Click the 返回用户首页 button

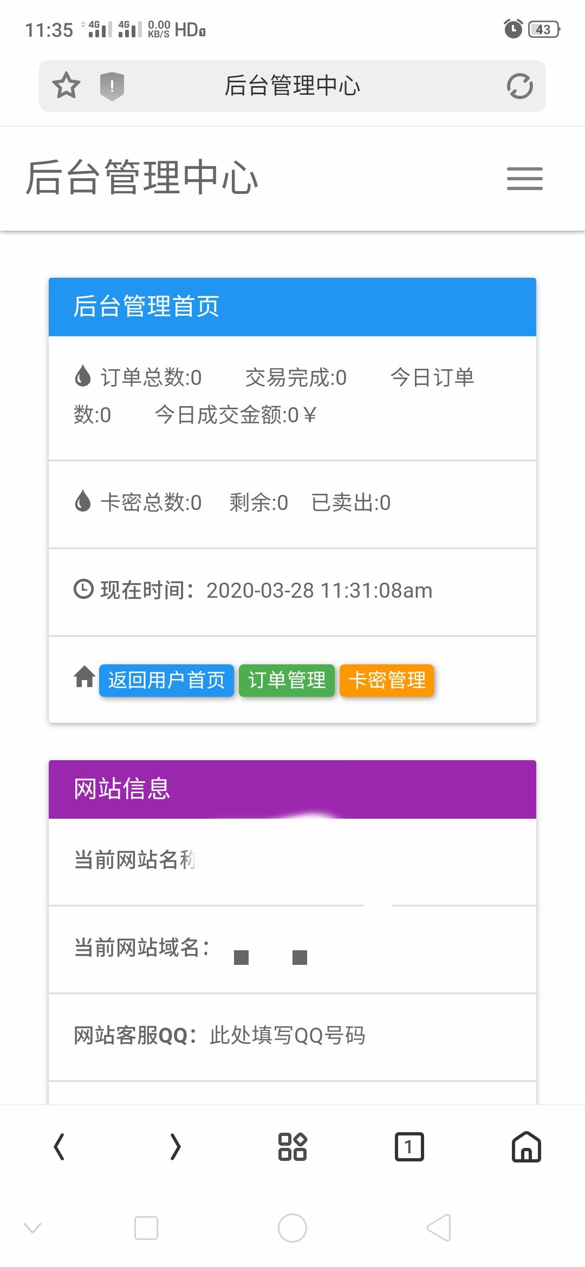pyautogui.click(x=166, y=680)
